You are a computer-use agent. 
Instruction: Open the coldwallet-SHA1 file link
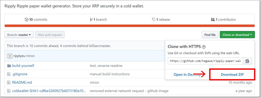(x=49, y=91)
